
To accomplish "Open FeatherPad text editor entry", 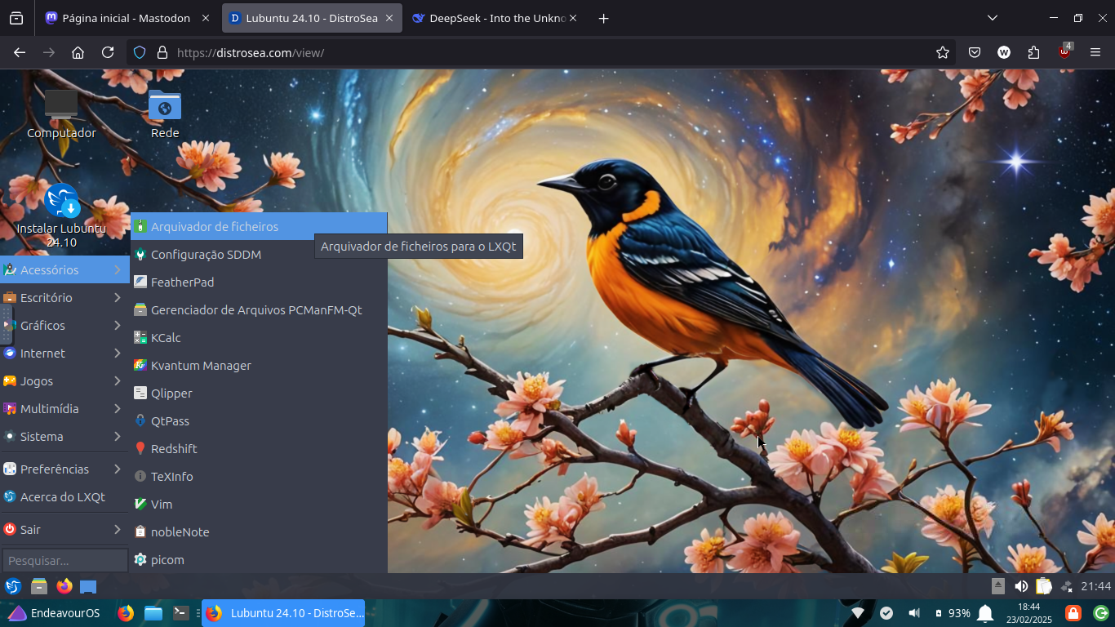I will tap(259, 282).
